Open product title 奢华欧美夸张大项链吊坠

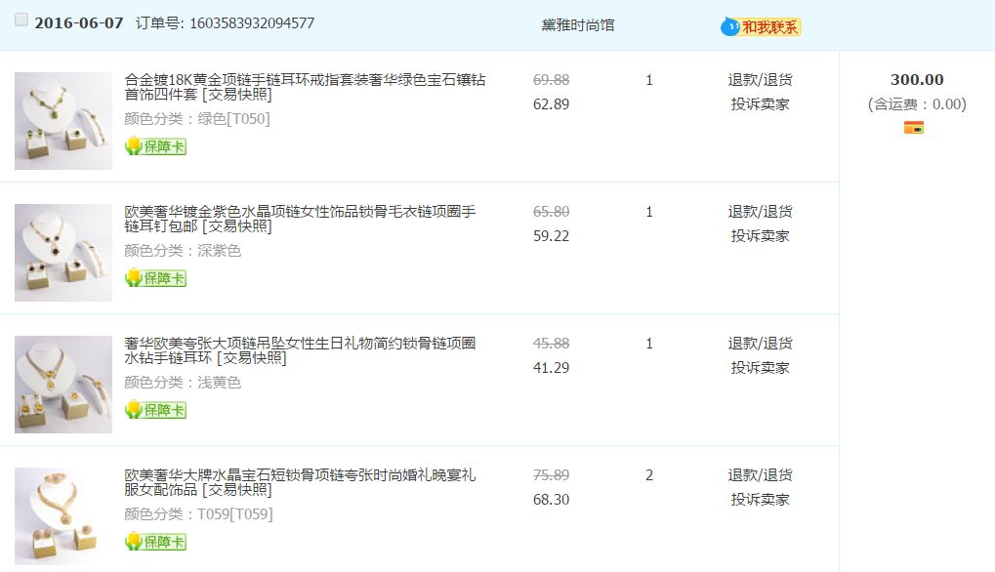[300, 344]
